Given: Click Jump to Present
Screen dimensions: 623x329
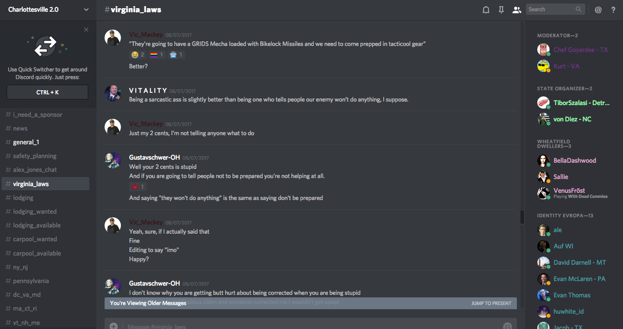Looking at the screenshot, I should tap(491, 303).
